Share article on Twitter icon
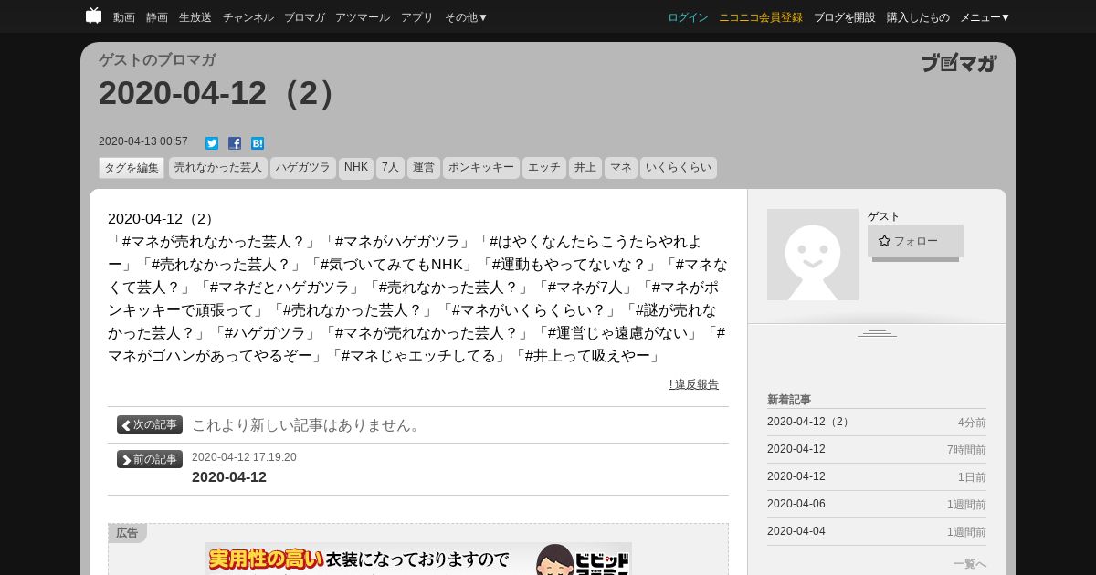Screen dimensions: 1096x575 pos(212,143)
